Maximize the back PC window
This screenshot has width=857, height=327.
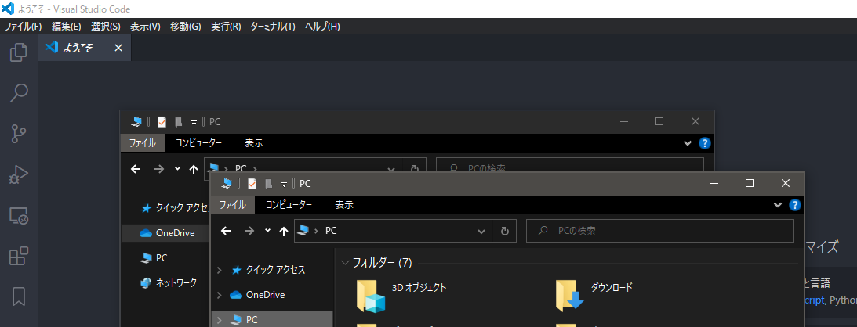[x=659, y=121]
